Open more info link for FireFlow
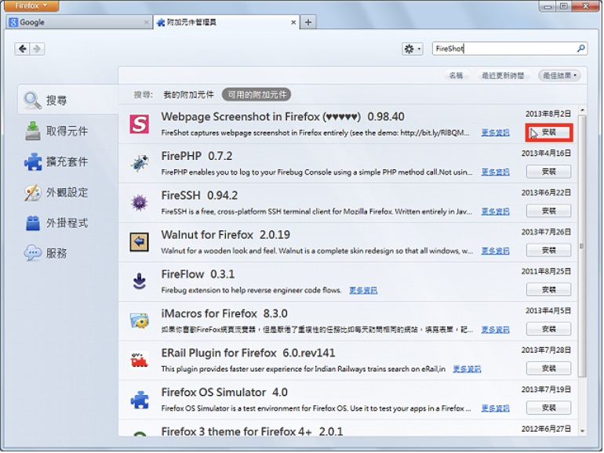Viewport: 604px width, 453px height. pos(363,290)
